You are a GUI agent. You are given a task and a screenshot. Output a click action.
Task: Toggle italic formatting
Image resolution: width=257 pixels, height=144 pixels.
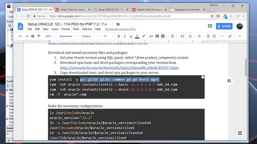pyautogui.click(x=125, y=36)
